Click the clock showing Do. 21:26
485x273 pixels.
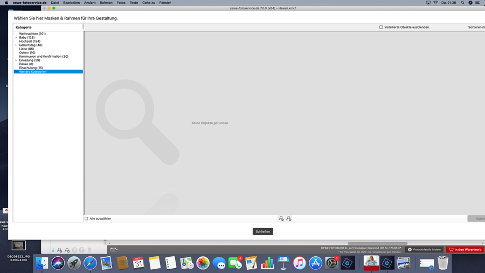448,3
